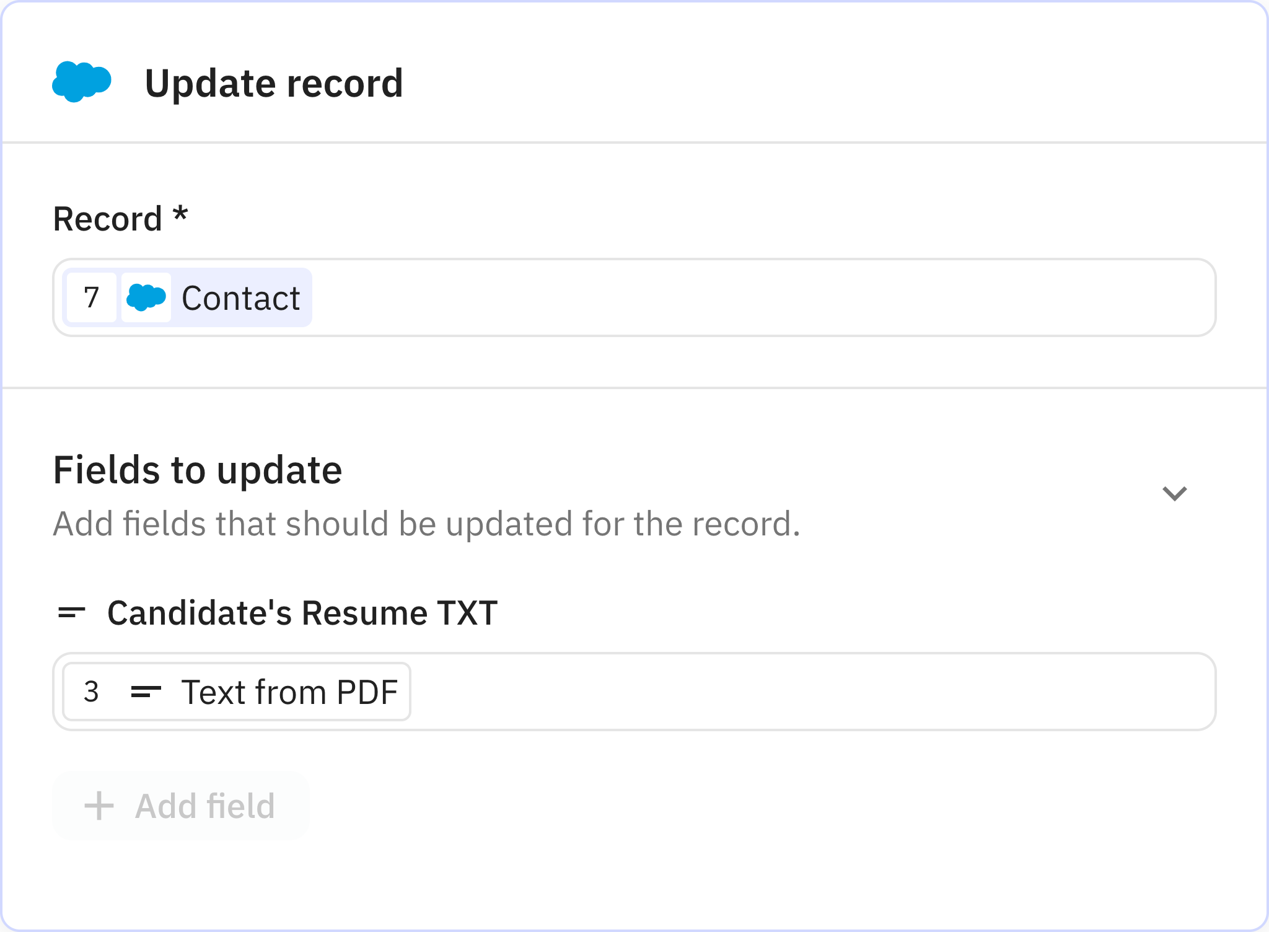The image size is (1269, 932).
Task: Open the Candidate's Resume TXT value selector
Action: pyautogui.click(x=744, y=691)
